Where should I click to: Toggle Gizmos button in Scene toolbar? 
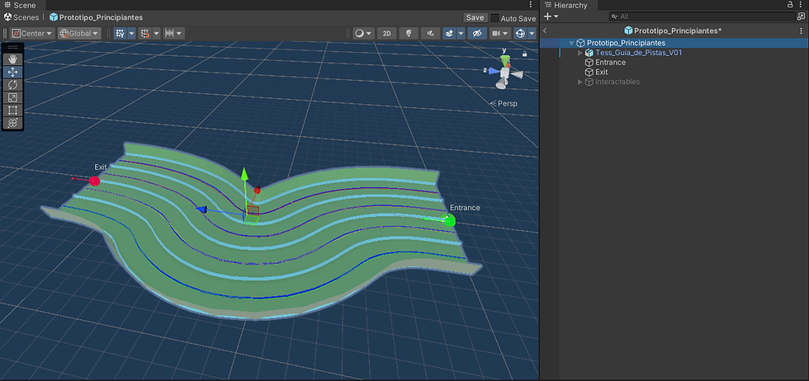(521, 34)
